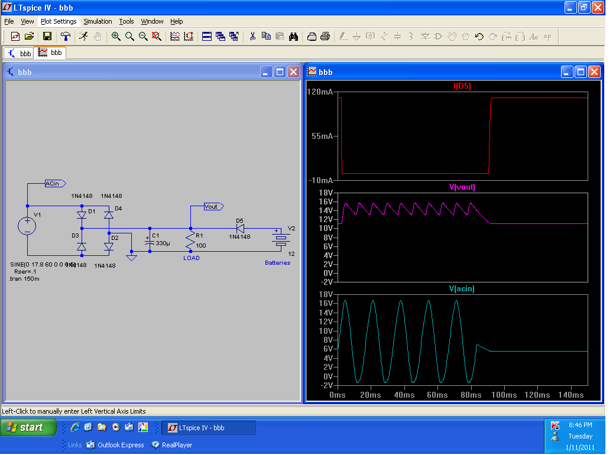616x455 pixels.
Task: Open the Tools menu
Action: 127,21
